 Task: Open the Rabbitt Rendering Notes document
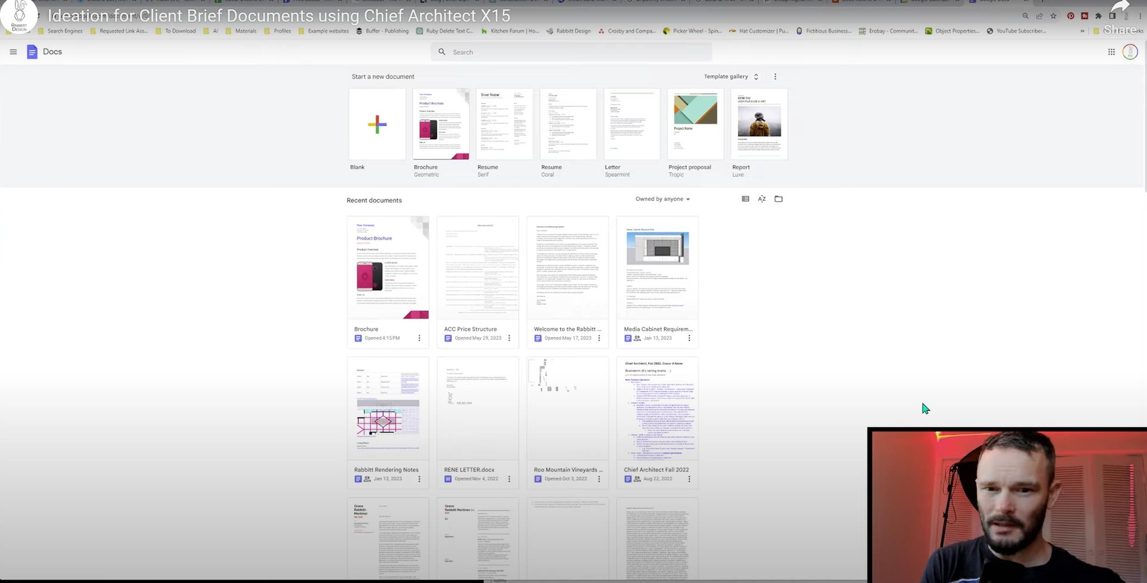pyautogui.click(x=388, y=409)
